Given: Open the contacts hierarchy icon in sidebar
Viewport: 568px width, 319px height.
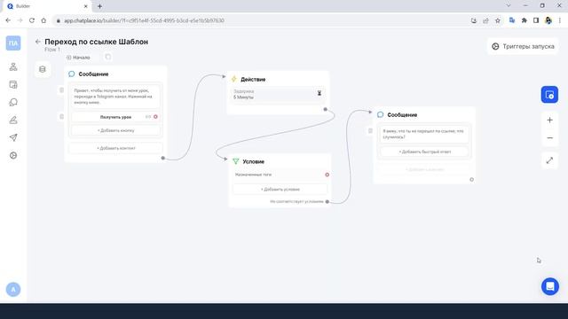Looking at the screenshot, I should (x=13, y=66).
